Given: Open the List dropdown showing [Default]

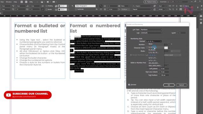Looking at the screenshot, I should click(151, 33).
